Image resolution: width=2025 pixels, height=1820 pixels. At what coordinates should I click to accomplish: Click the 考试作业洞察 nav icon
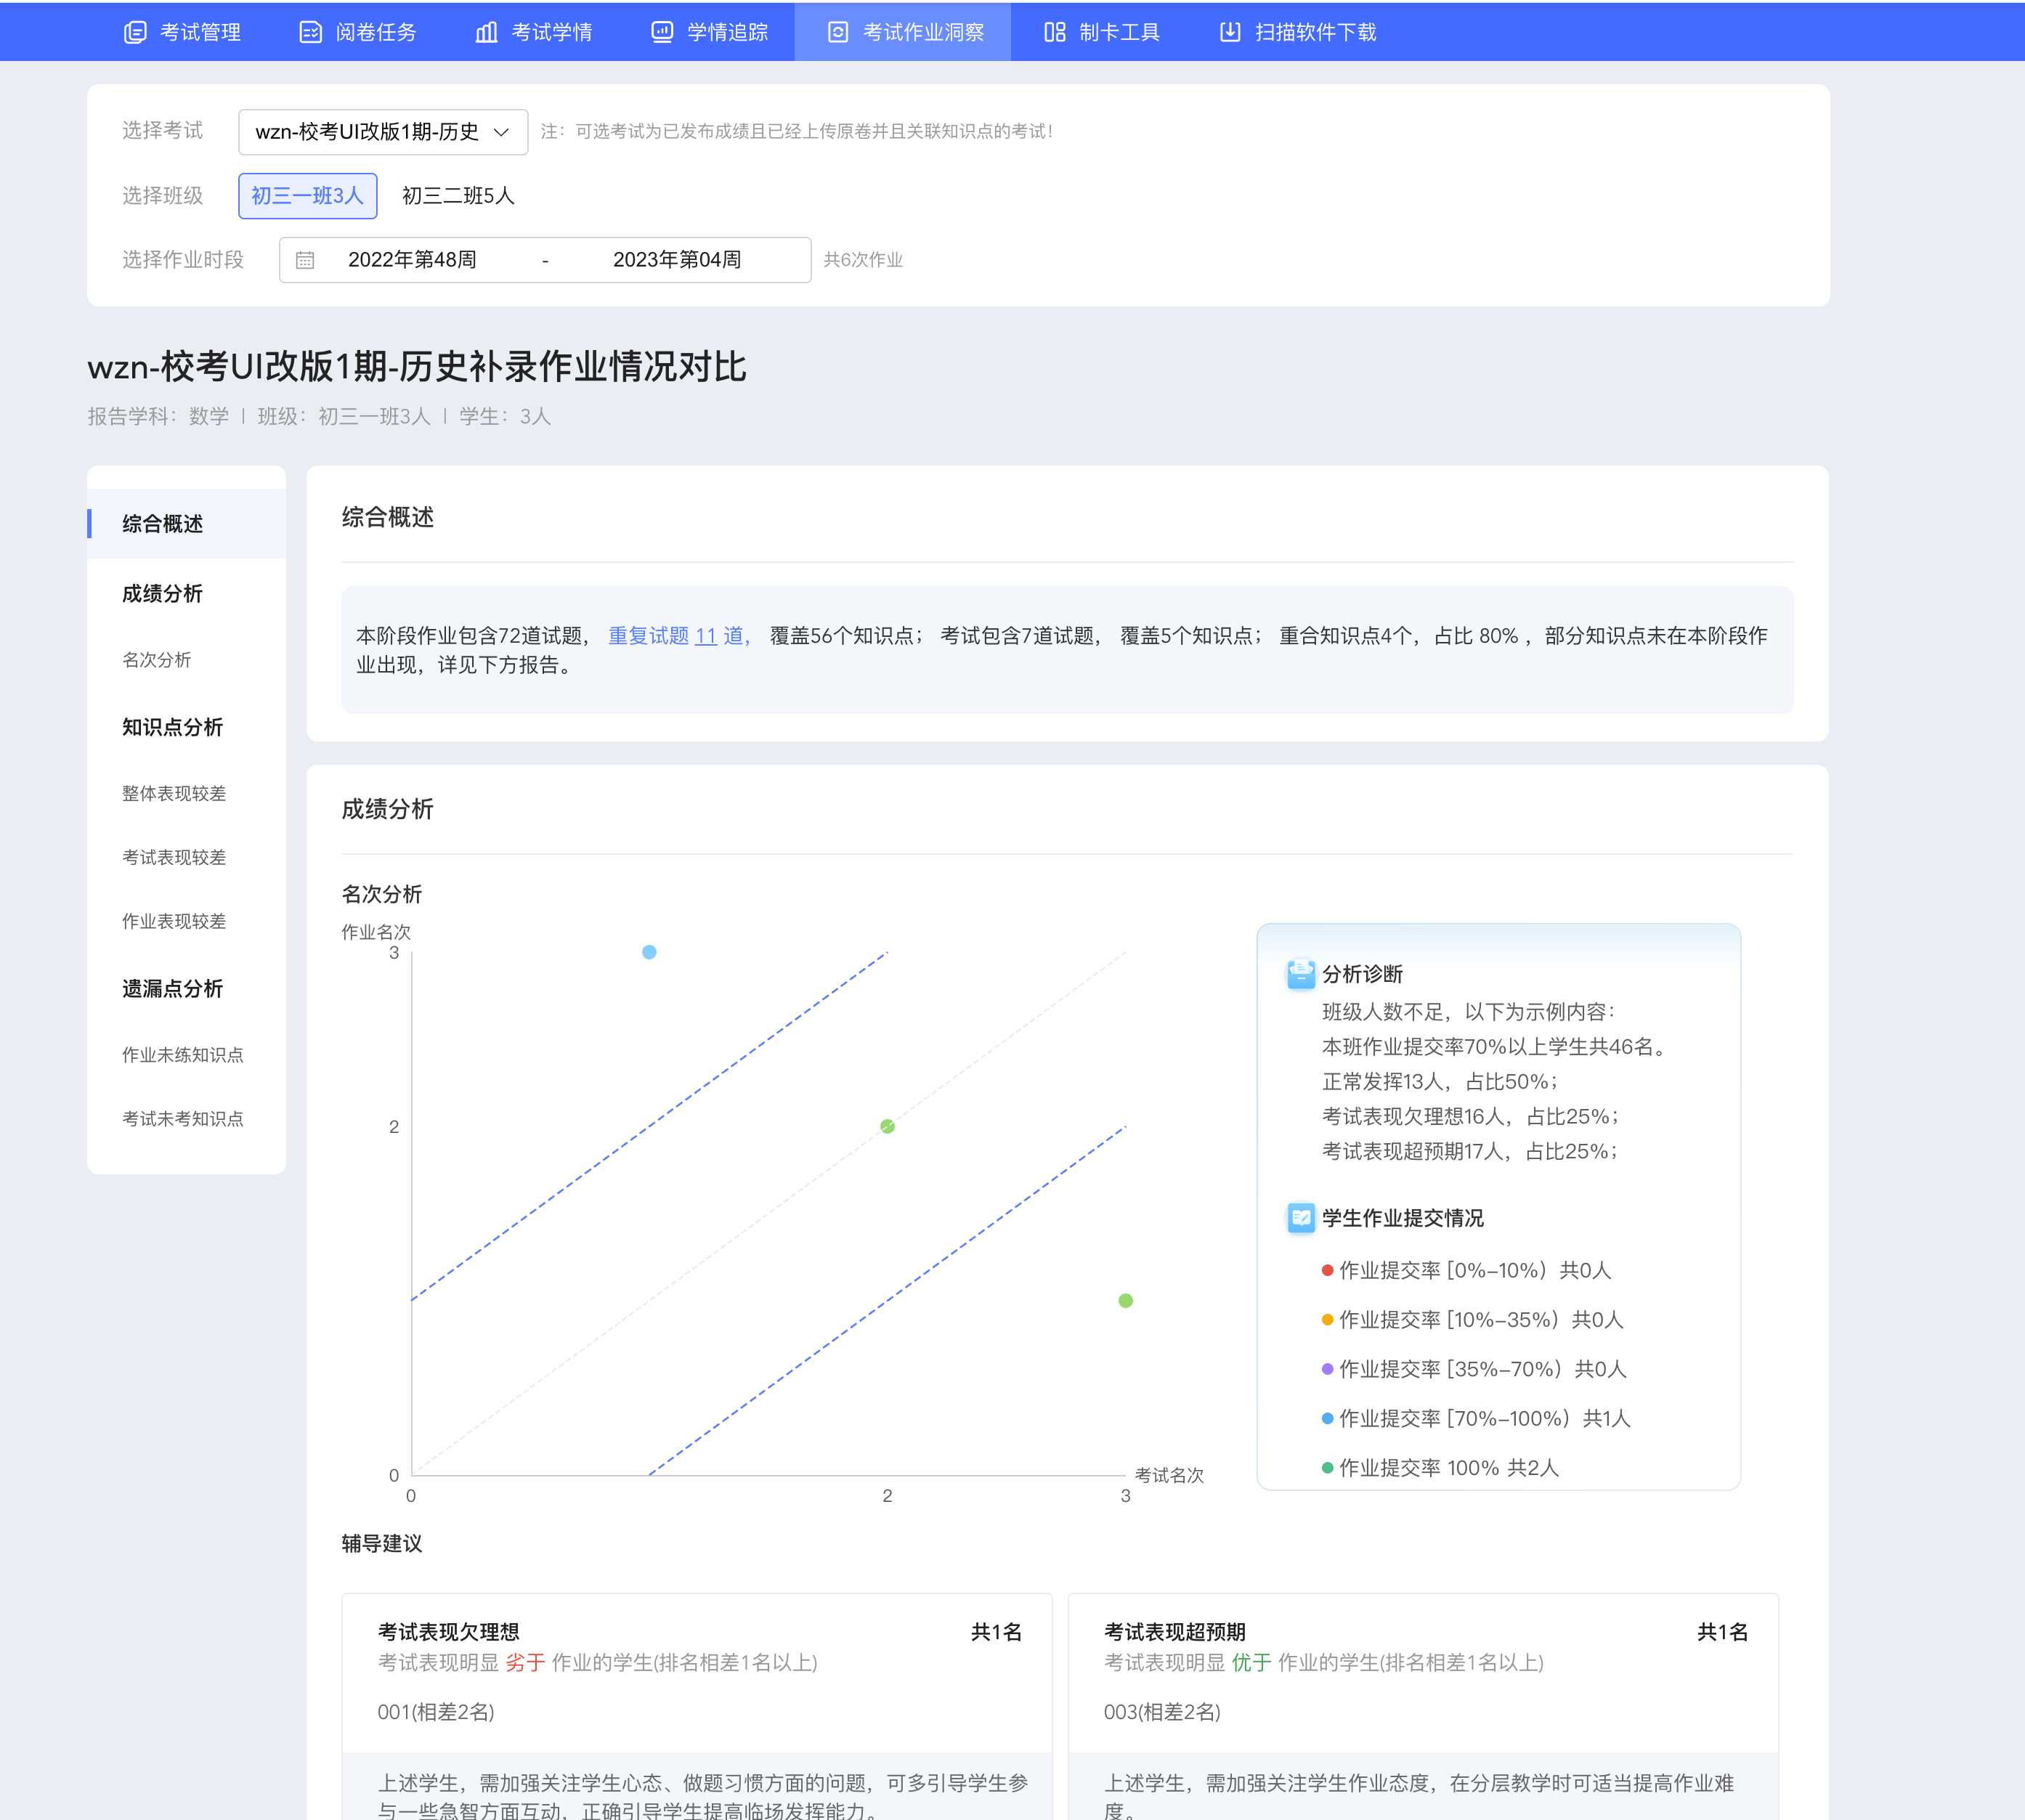(x=838, y=32)
